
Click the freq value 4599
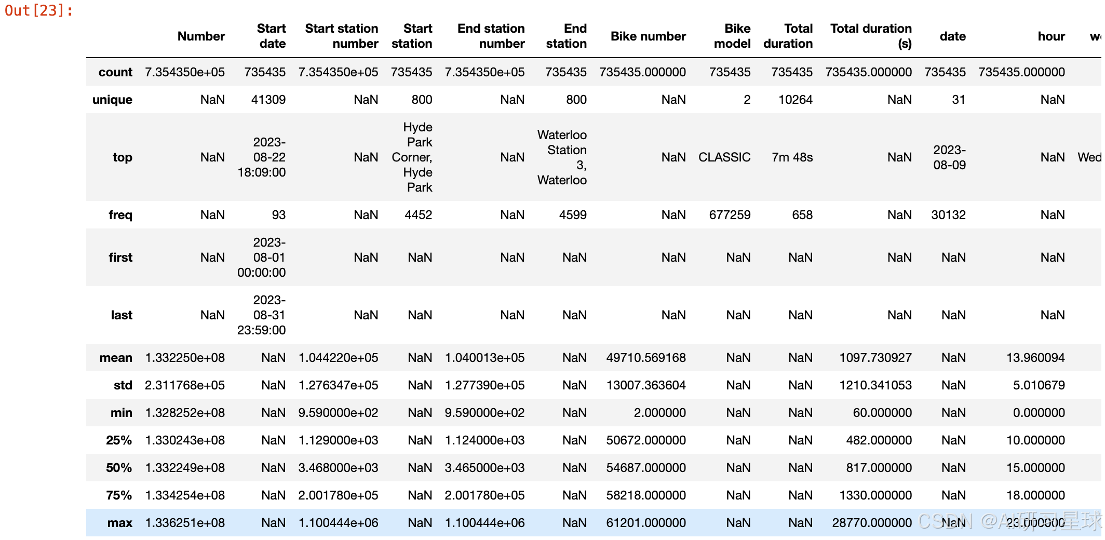point(573,215)
